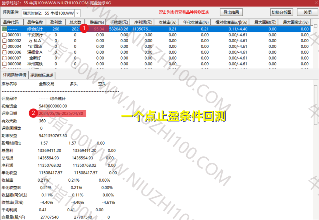Sort by the 品种代码 column header
Image resolution: width=319 pixels, height=220 pixels.
[12, 22]
